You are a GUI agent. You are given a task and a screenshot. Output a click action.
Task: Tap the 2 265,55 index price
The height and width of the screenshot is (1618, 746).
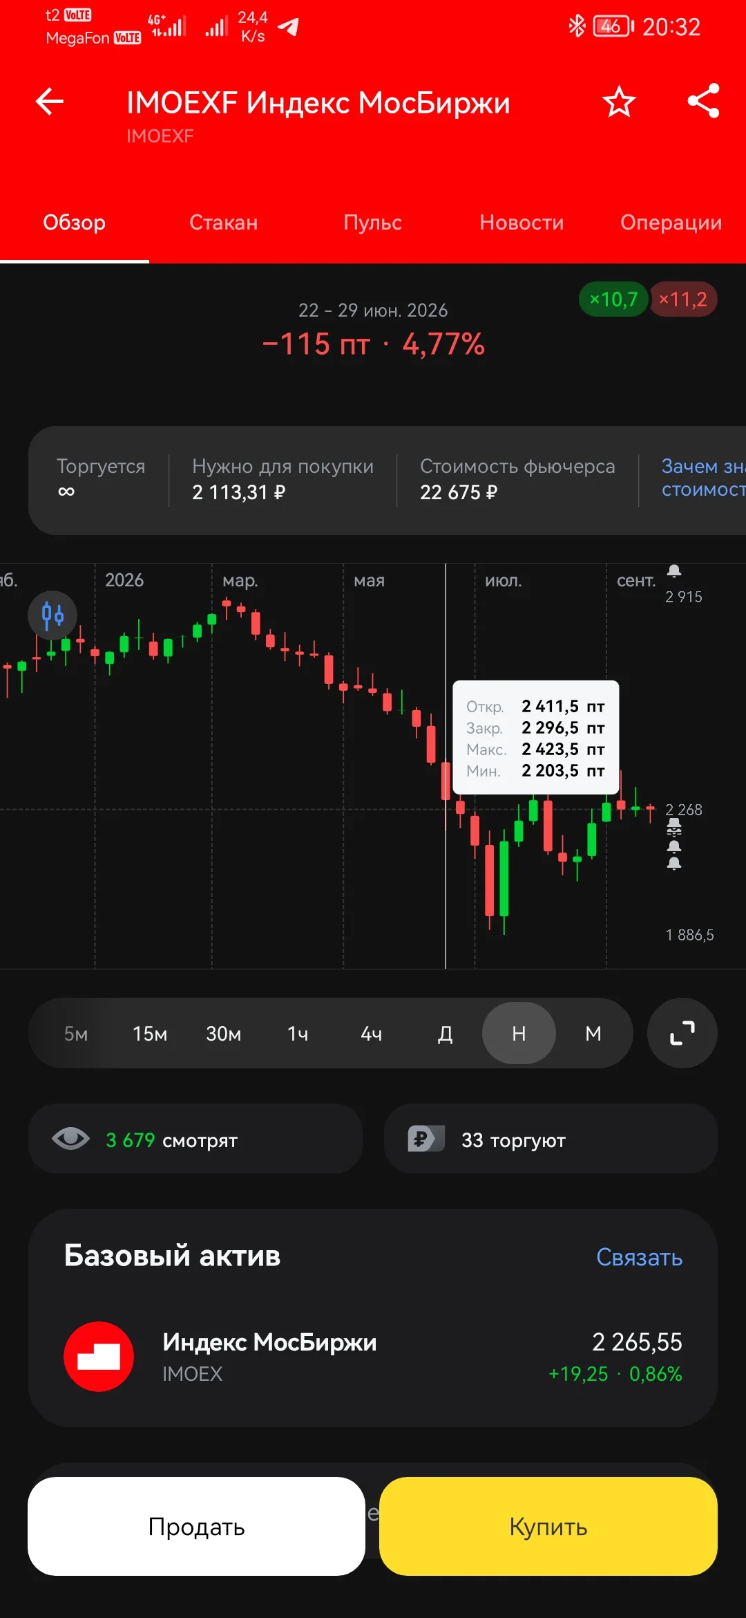637,1342
